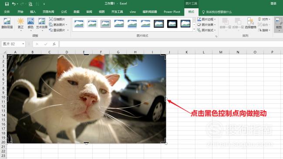Expand the arrow next to 重设图片
This screenshot has width=283, height=159.
[68, 30]
